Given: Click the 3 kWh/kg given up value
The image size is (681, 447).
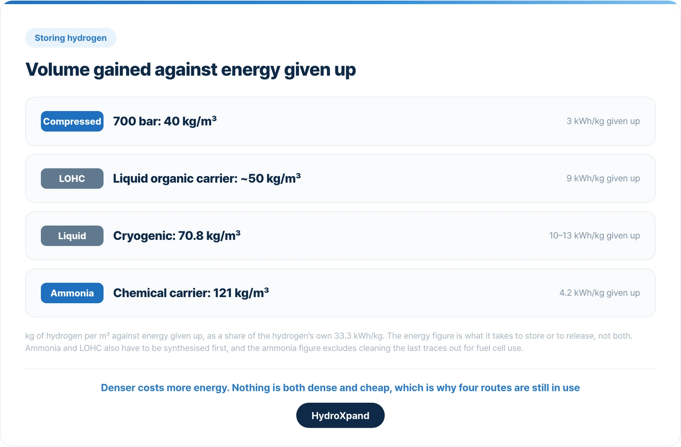Looking at the screenshot, I should 603,121.
